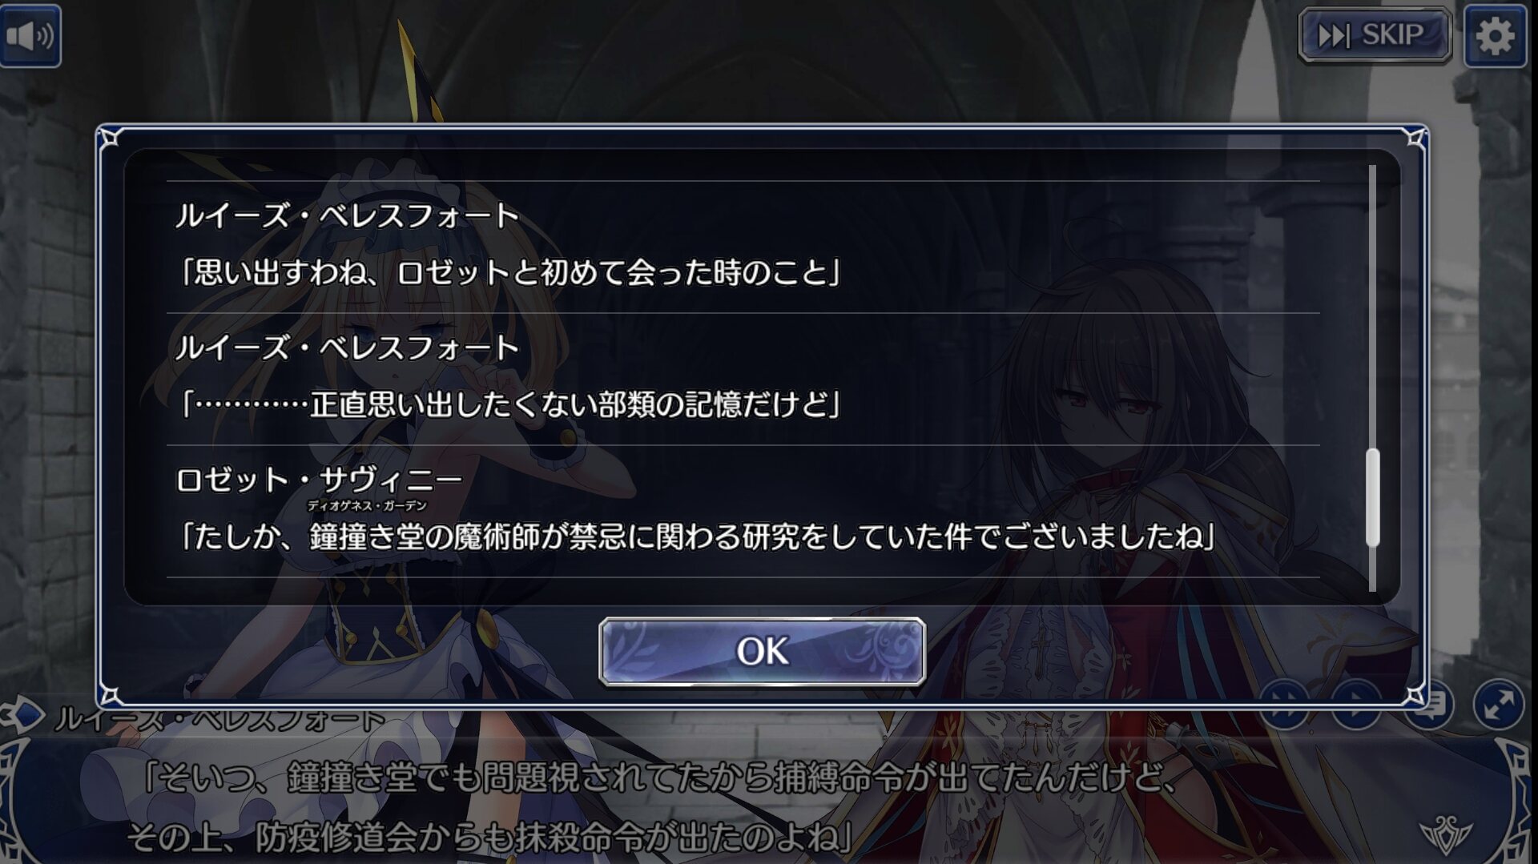Click first ルイーズ・ベレスフォート name in the log
1538x864 pixels.
click(x=347, y=215)
